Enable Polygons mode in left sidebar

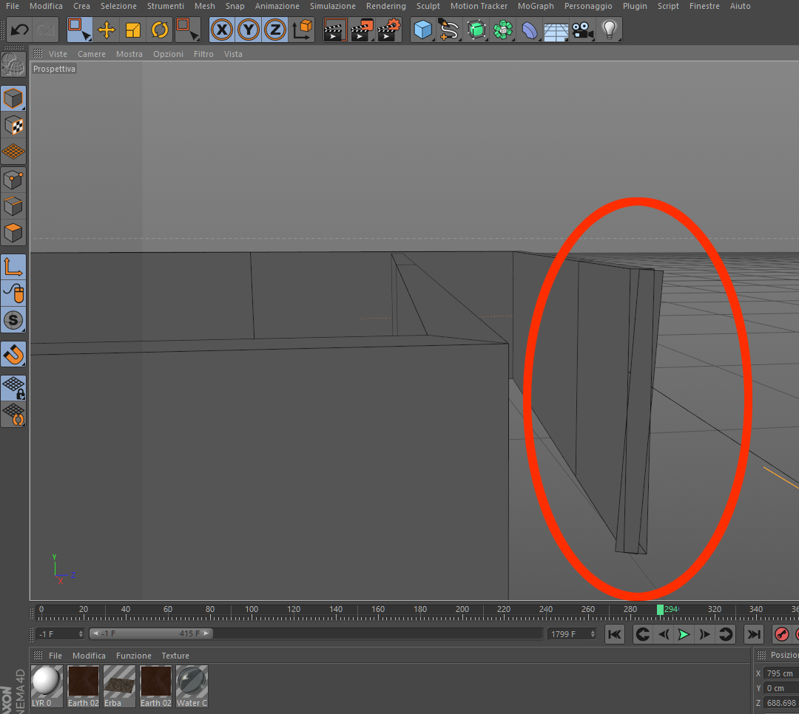[x=13, y=234]
